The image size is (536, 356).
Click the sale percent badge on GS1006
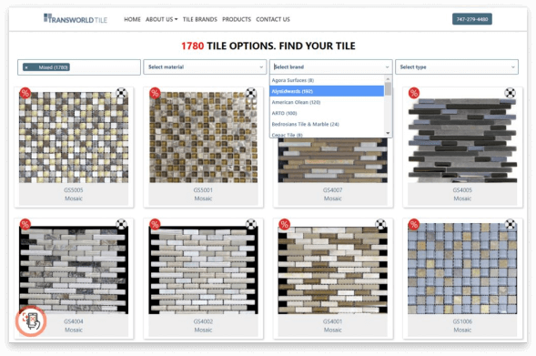[x=414, y=224]
